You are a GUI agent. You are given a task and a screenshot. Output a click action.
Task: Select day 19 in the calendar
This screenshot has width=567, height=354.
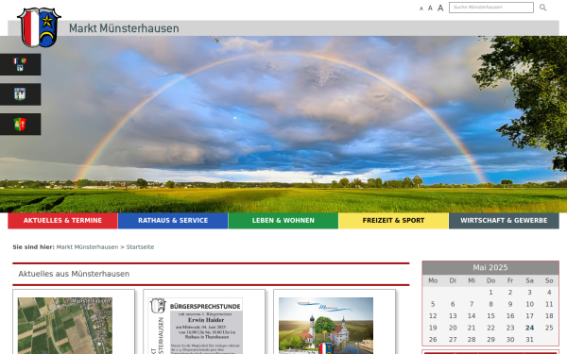[433, 328]
